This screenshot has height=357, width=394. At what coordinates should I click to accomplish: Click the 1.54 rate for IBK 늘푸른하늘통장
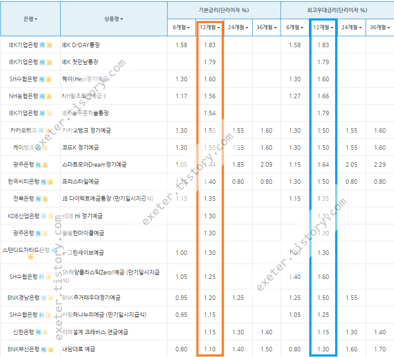[209, 113]
